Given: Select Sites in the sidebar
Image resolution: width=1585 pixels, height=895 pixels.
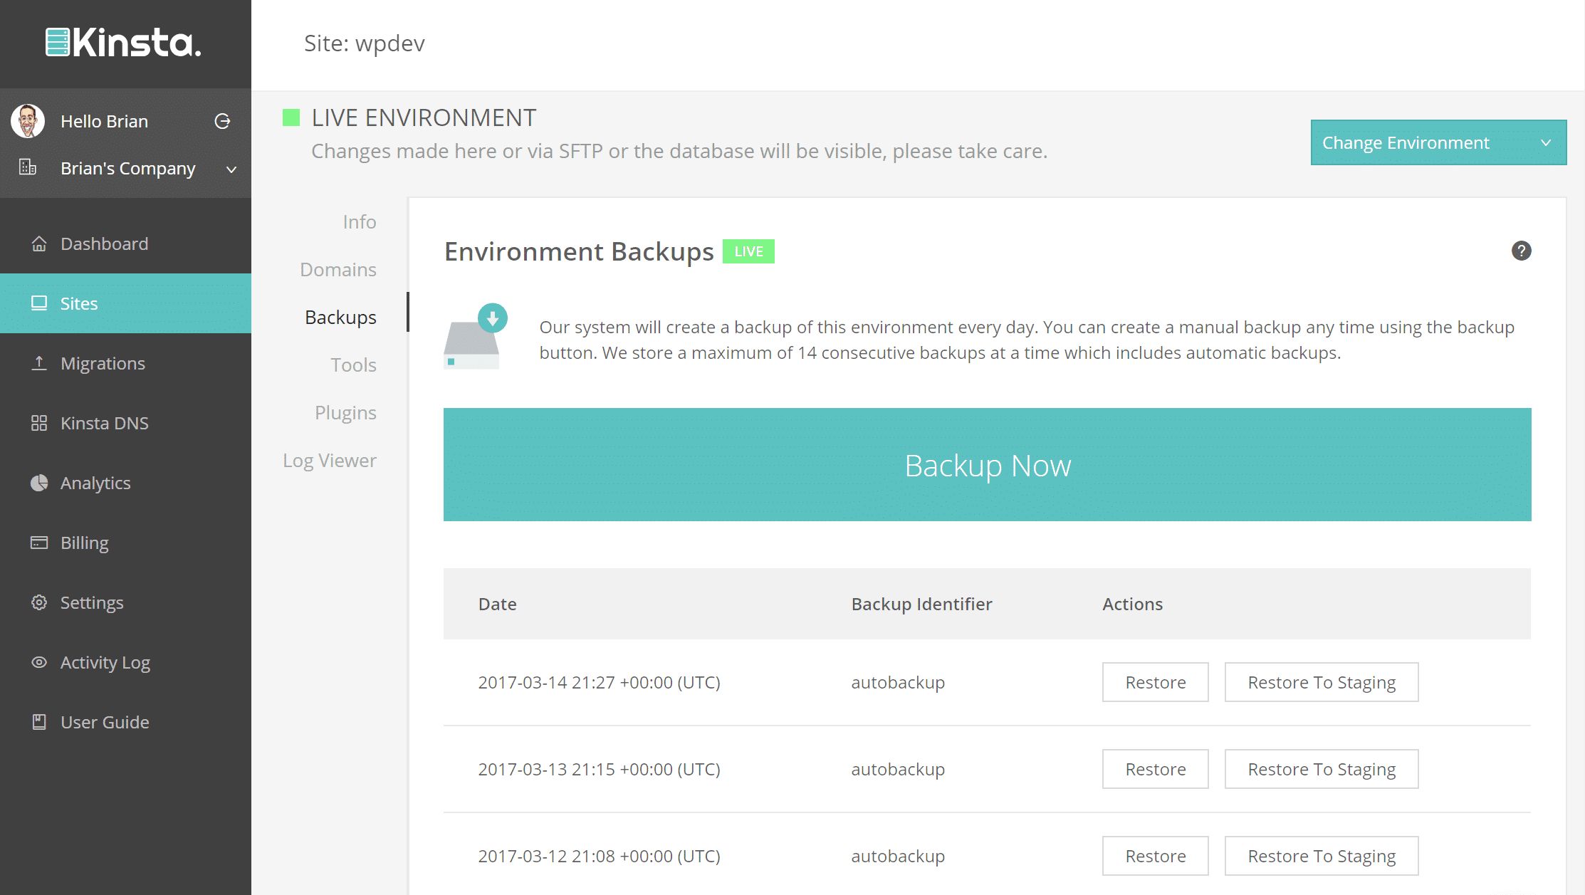Looking at the screenshot, I should (x=125, y=303).
